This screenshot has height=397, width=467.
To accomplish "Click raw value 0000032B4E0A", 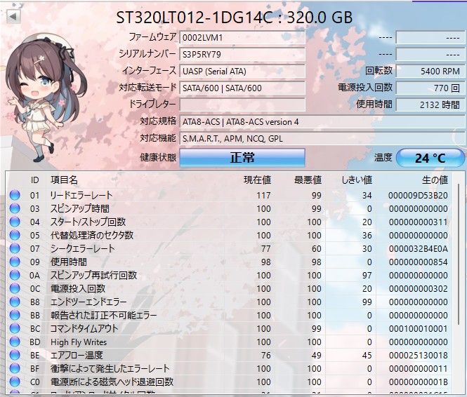I will pos(418,248).
